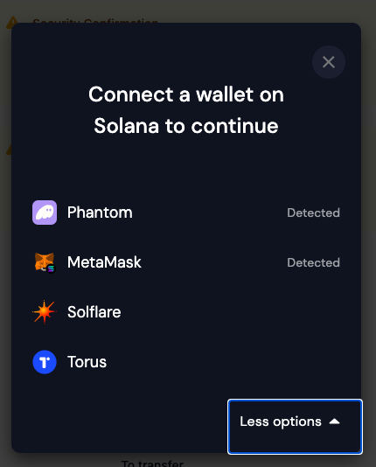Click the blue Torus logo icon
Screen dimensions: 376x467
[x=45, y=362]
